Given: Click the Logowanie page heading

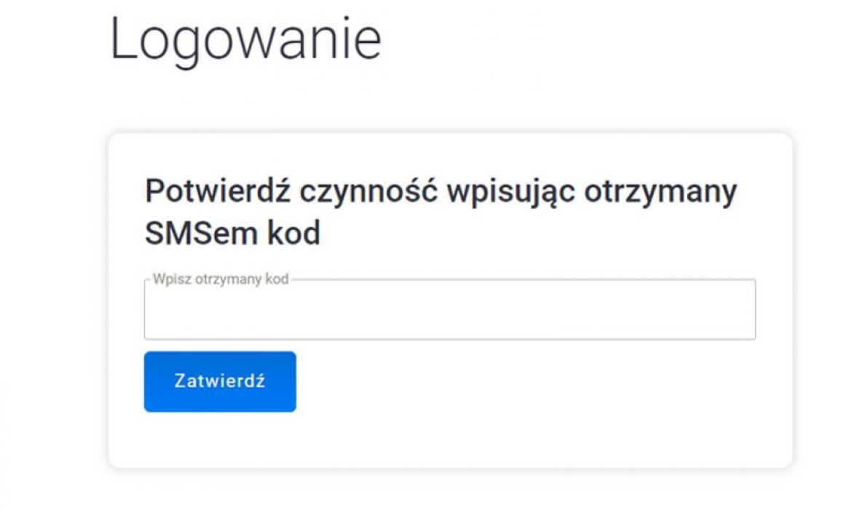Looking at the screenshot, I should [245, 39].
